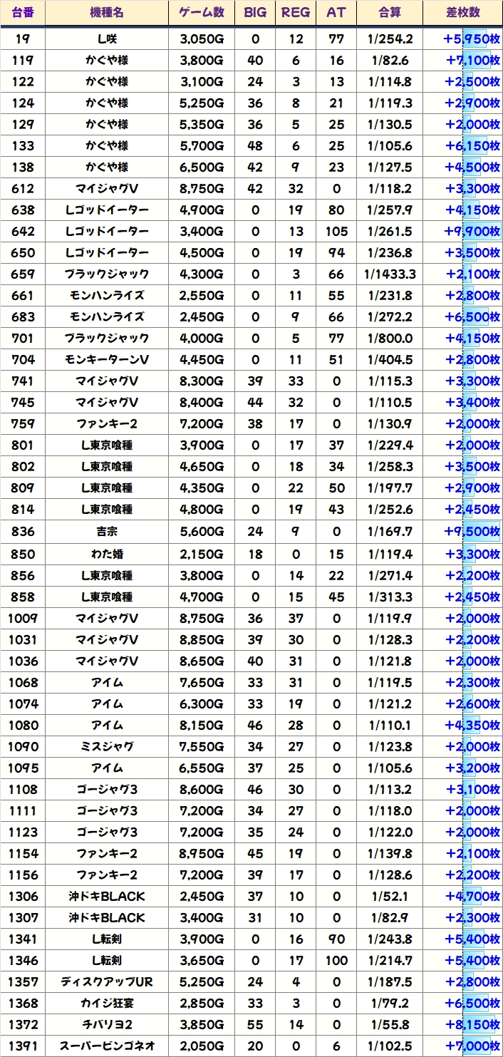Viewport: 503px width, 1057px height.
Task: Select the REG column header
Action: [296, 13]
